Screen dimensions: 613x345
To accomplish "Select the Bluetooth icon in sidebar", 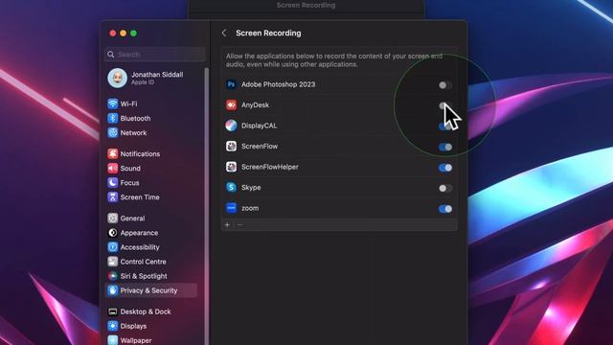I will 113,118.
